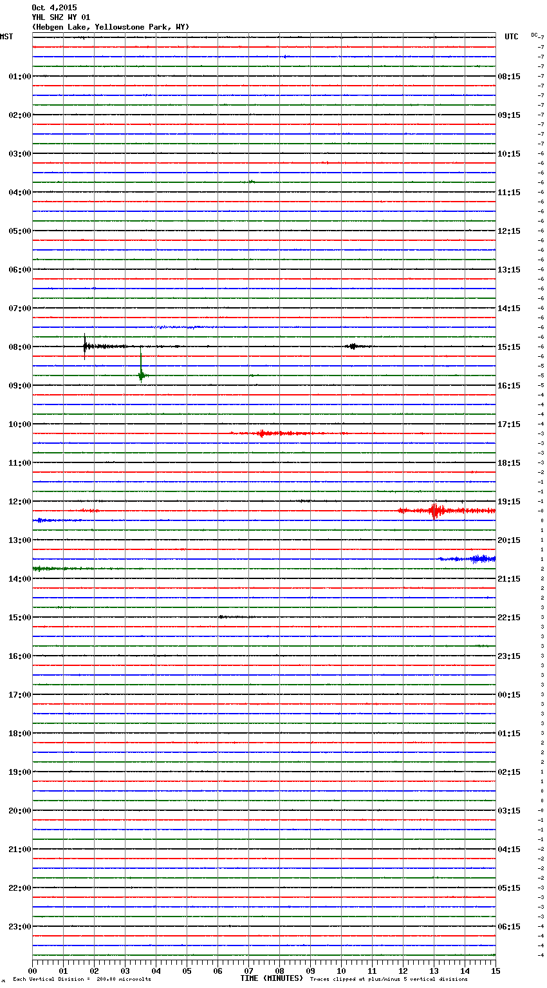Select the MST hour label "18:00"
Image resolution: width=547 pixels, height=988 pixels.
pyautogui.click(x=20, y=734)
